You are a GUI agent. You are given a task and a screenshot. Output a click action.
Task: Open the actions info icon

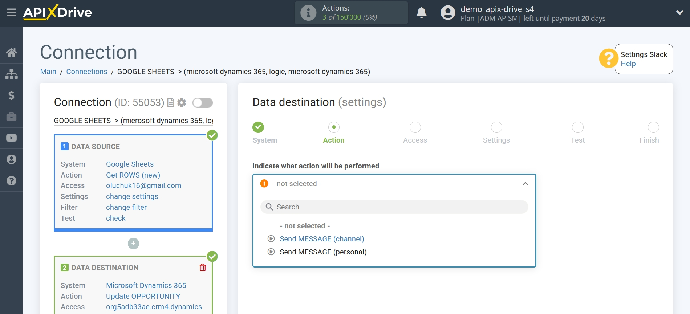pyautogui.click(x=308, y=13)
